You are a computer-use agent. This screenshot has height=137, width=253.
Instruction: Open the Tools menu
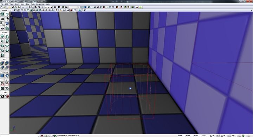click(33, 4)
